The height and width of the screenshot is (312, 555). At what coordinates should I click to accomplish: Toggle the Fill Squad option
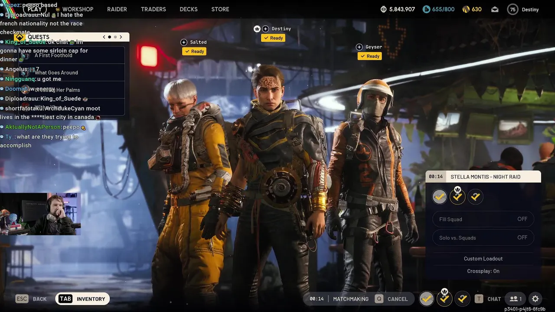(x=483, y=219)
